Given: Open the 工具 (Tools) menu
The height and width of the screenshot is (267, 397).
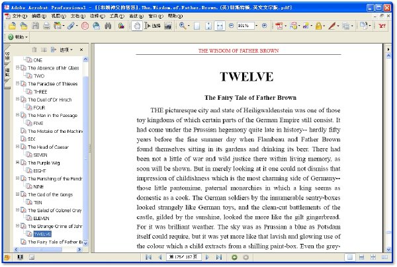Looking at the screenshot, I should [117, 16].
